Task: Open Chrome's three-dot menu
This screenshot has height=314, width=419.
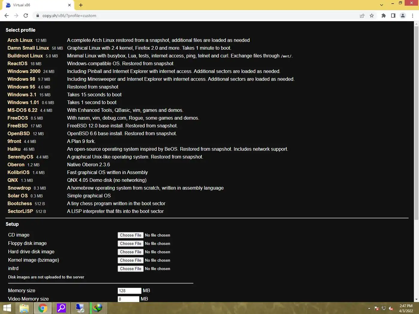Action: [x=413, y=16]
